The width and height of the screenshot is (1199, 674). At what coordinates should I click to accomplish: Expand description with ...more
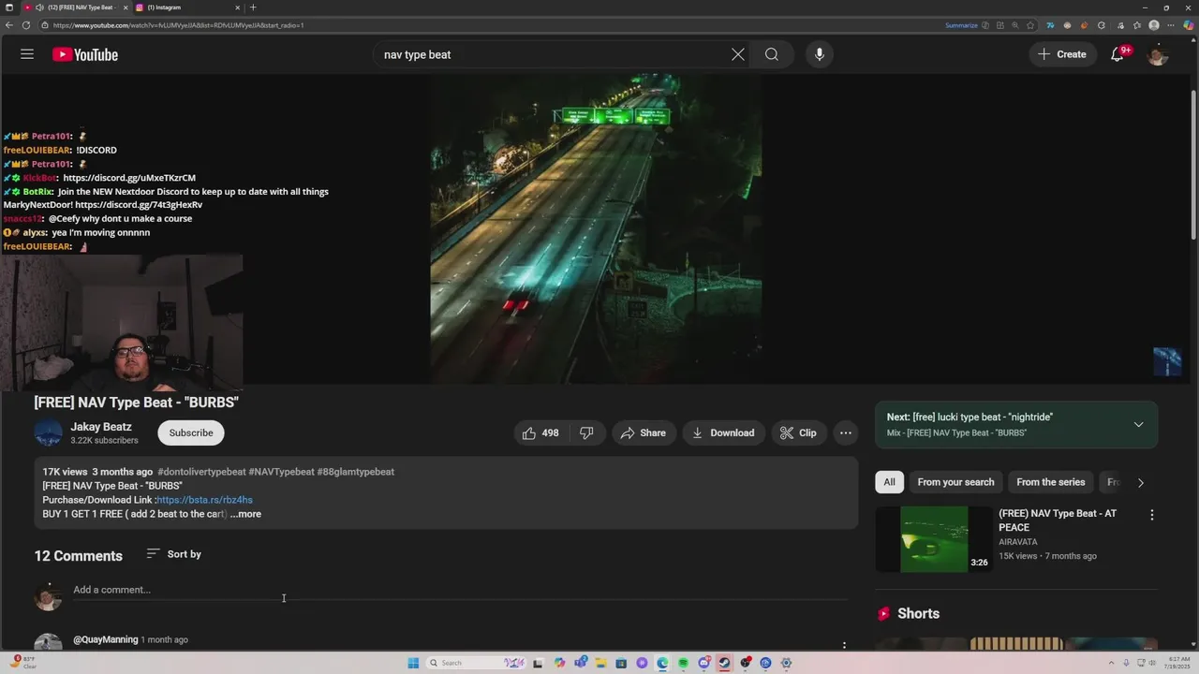(246, 514)
